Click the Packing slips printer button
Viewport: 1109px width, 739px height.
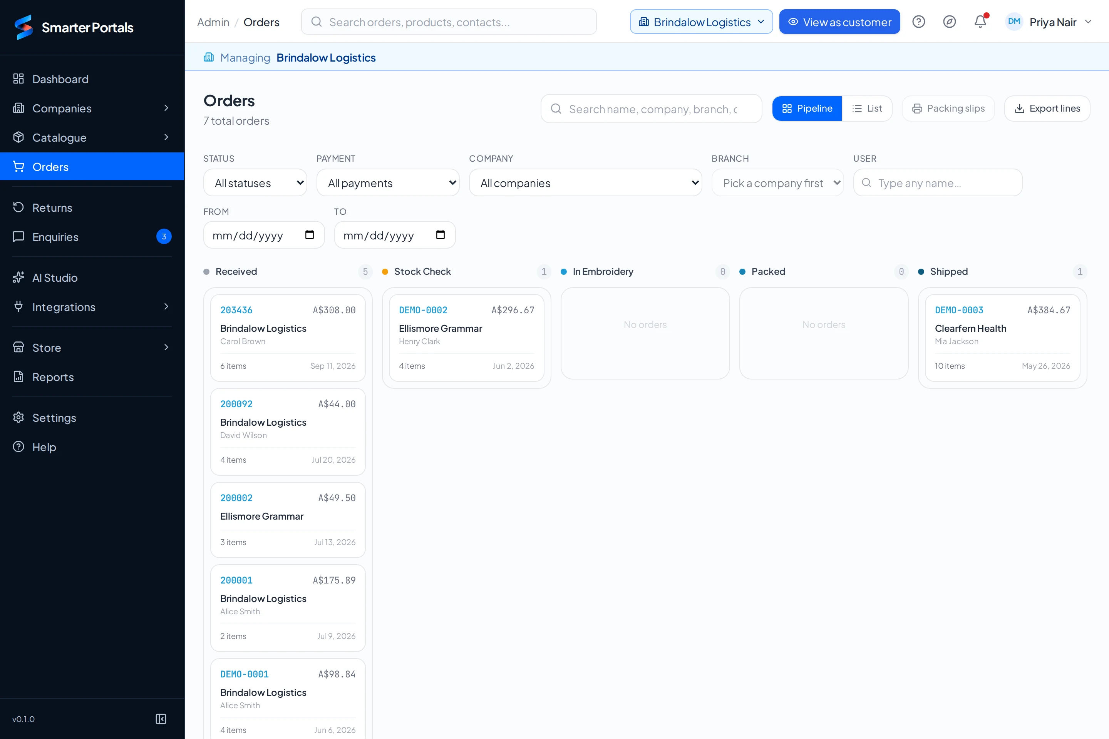point(948,109)
